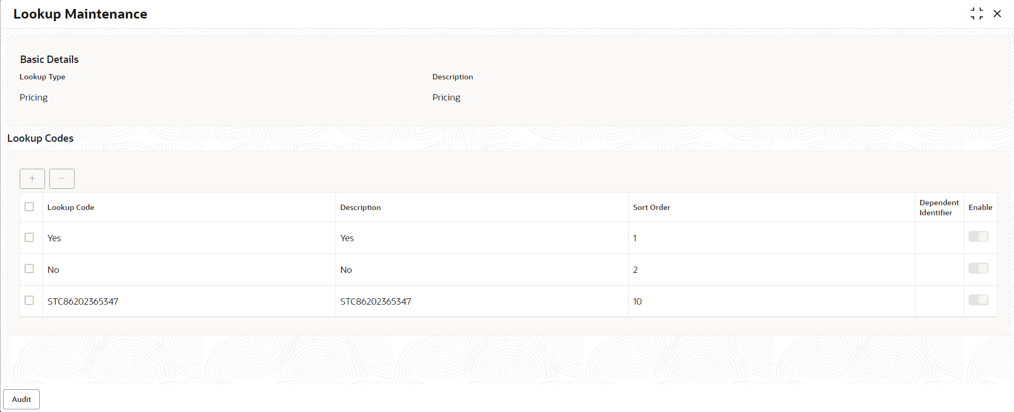
Task: Toggle the Enable switch for the STC86202365347 row
Action: 979,300
